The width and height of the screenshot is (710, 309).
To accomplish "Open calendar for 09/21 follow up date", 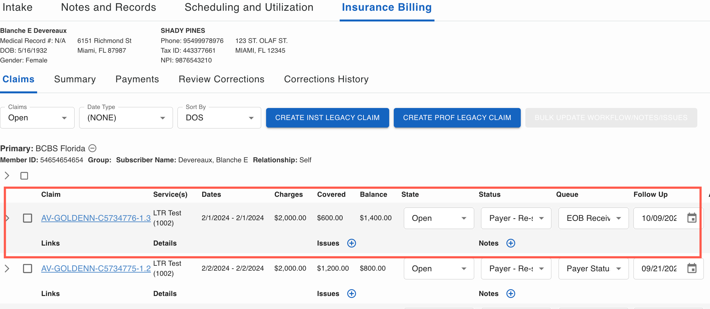I will tap(691, 268).
